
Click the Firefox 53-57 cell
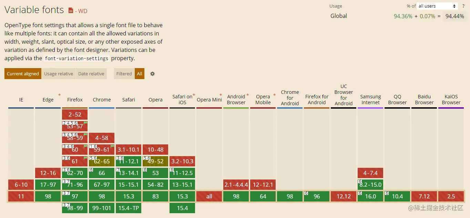(x=75, y=126)
